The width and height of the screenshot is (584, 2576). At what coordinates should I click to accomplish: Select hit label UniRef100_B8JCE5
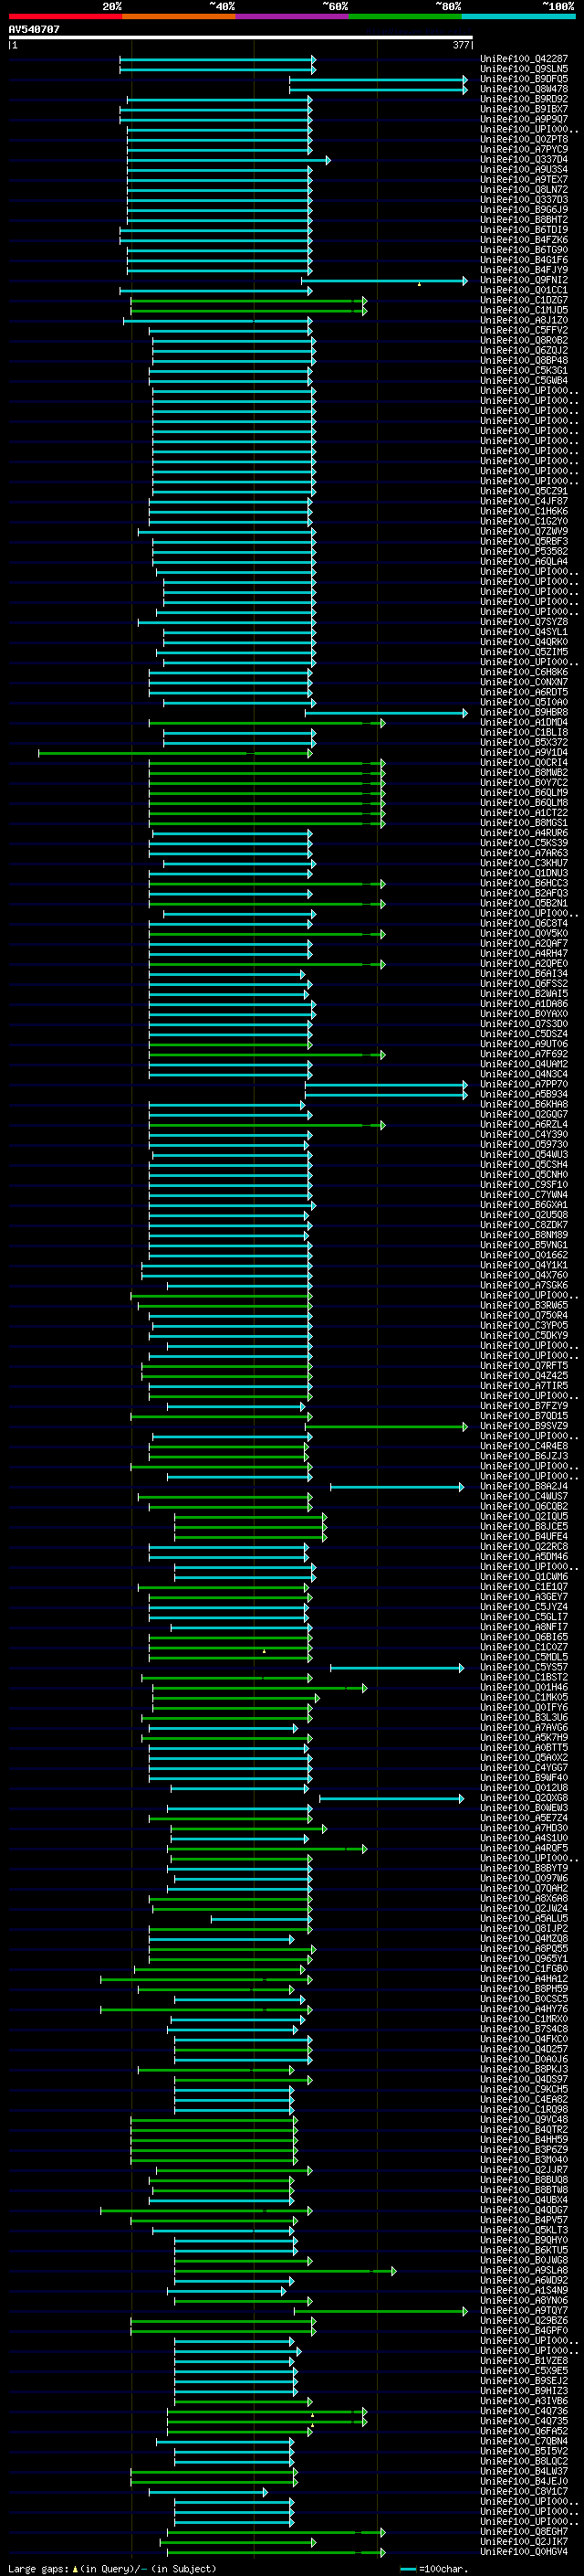(524, 1526)
